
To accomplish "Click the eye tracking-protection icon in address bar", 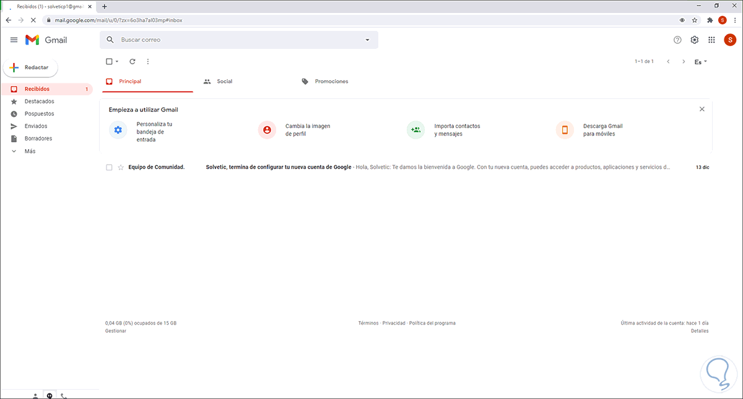I will pyautogui.click(x=682, y=20).
